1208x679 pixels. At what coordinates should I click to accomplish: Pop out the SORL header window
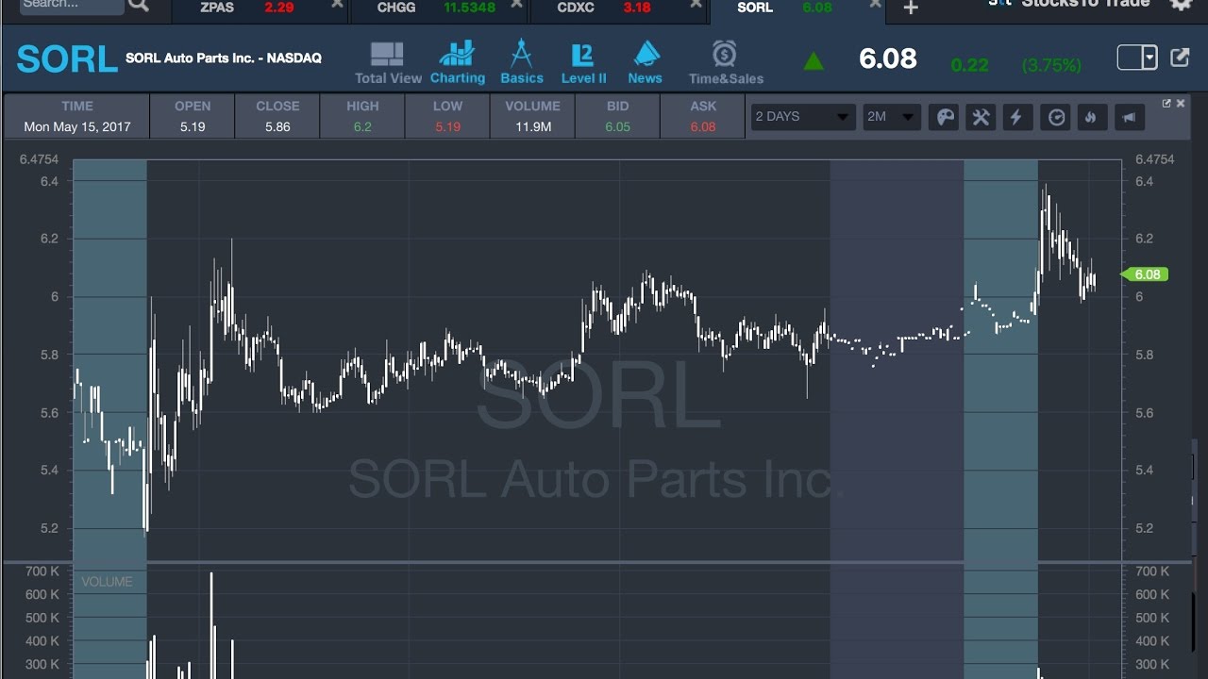tap(1180, 58)
